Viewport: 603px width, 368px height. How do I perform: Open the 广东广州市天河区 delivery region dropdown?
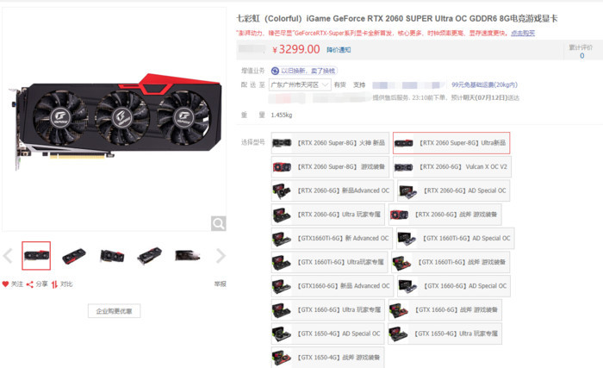300,84
